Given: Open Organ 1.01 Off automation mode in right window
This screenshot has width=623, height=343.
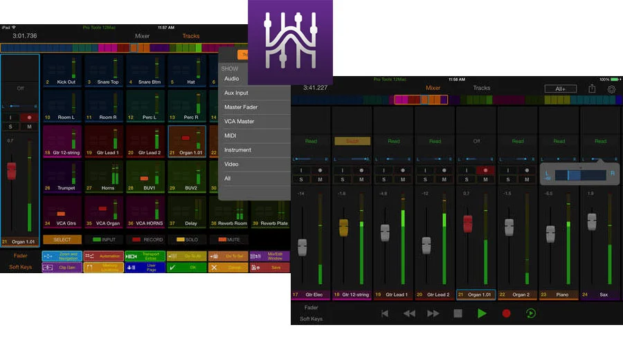Looking at the screenshot, I should click(476, 141).
